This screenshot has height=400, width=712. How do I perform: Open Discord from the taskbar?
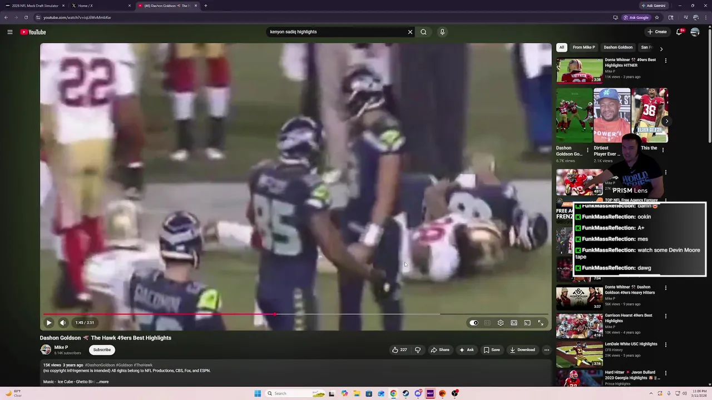click(x=418, y=393)
